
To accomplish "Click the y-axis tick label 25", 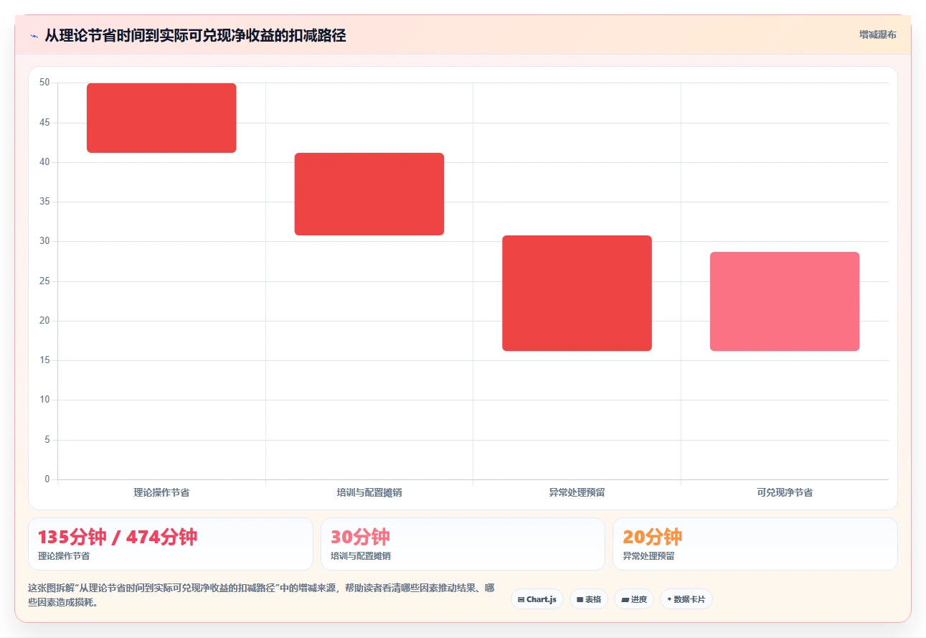I will 44,281.
